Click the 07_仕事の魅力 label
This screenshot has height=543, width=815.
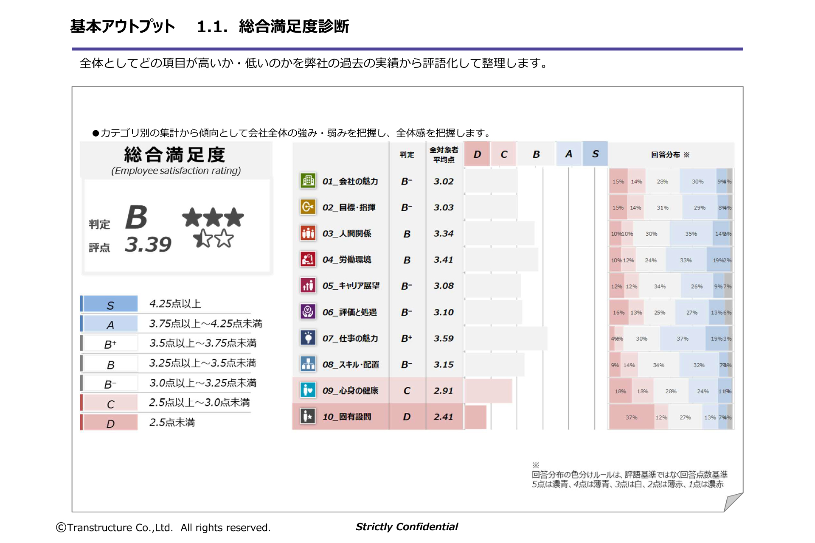point(350,339)
